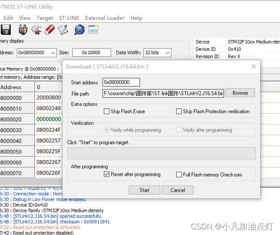Enable Skip Flash Protection verification

click(x=179, y=111)
